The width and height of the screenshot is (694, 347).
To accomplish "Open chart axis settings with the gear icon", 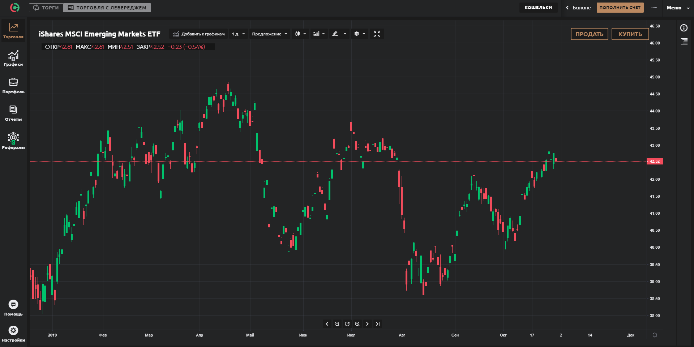I will (x=655, y=335).
